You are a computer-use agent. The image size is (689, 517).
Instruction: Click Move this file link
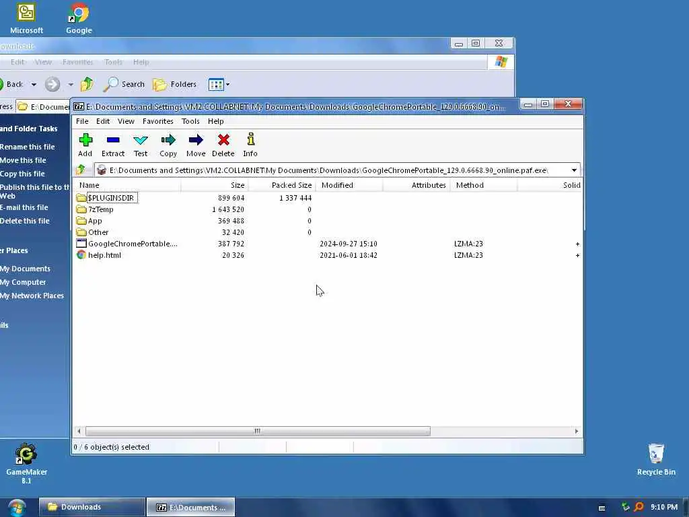pyautogui.click(x=23, y=160)
